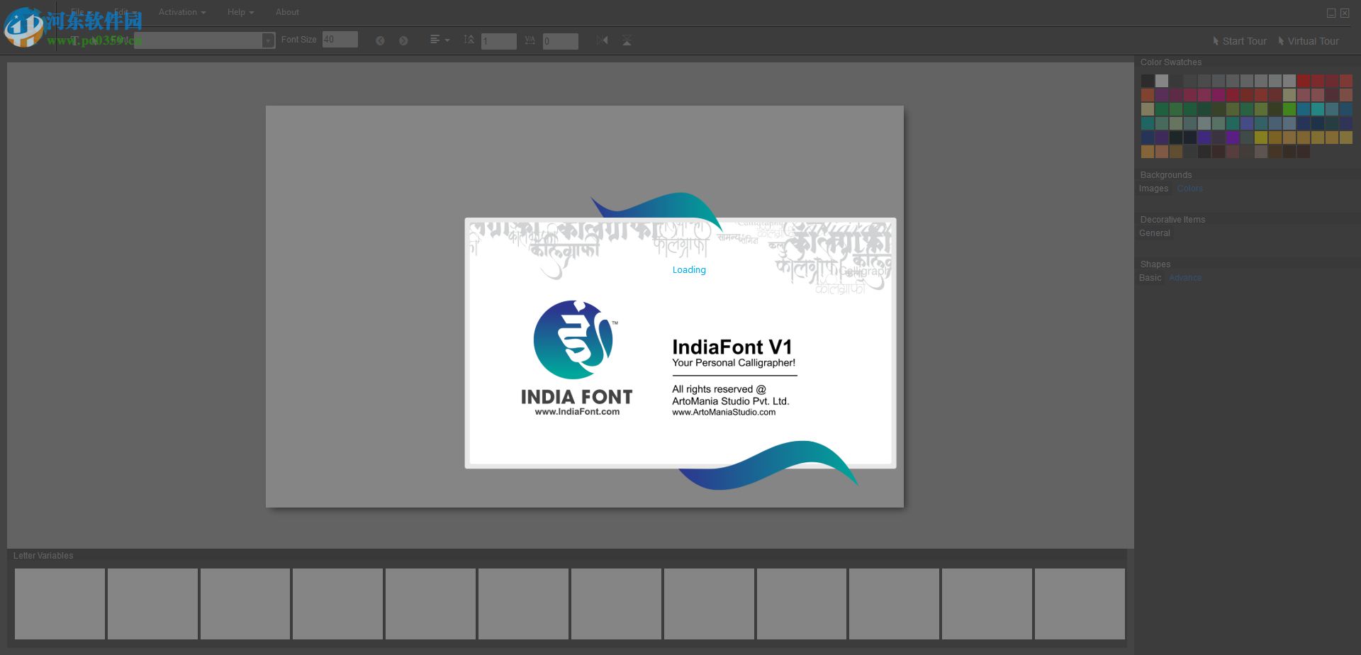Screen dimensions: 1361x655
Task: Switch to the Colors backgrounds tab
Action: point(1189,189)
